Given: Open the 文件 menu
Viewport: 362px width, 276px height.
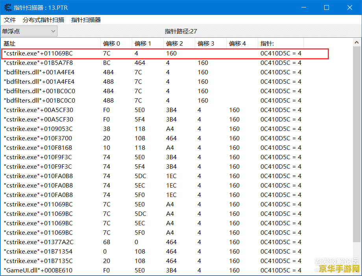Looking at the screenshot, I should click(x=10, y=20).
